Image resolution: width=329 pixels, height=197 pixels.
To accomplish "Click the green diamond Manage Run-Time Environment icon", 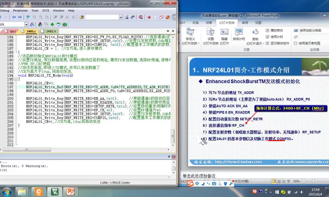I will (52, 24).
